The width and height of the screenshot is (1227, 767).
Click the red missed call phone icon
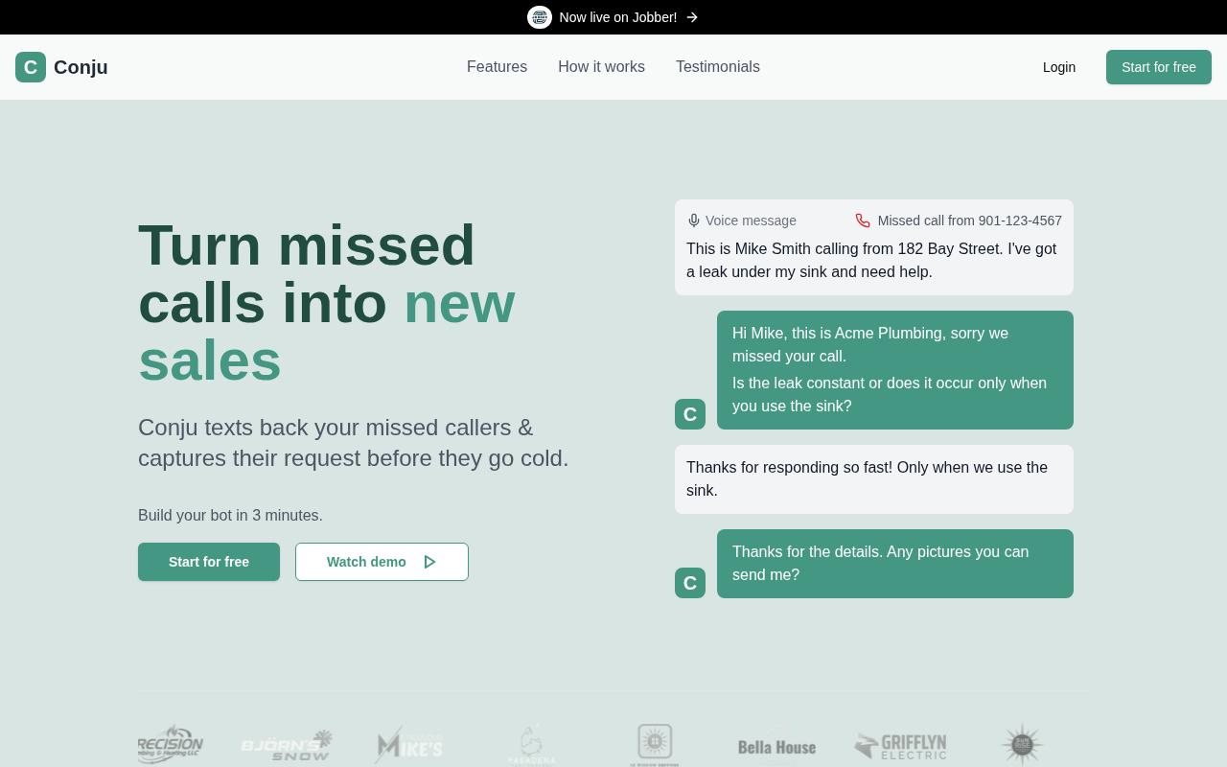click(x=863, y=221)
